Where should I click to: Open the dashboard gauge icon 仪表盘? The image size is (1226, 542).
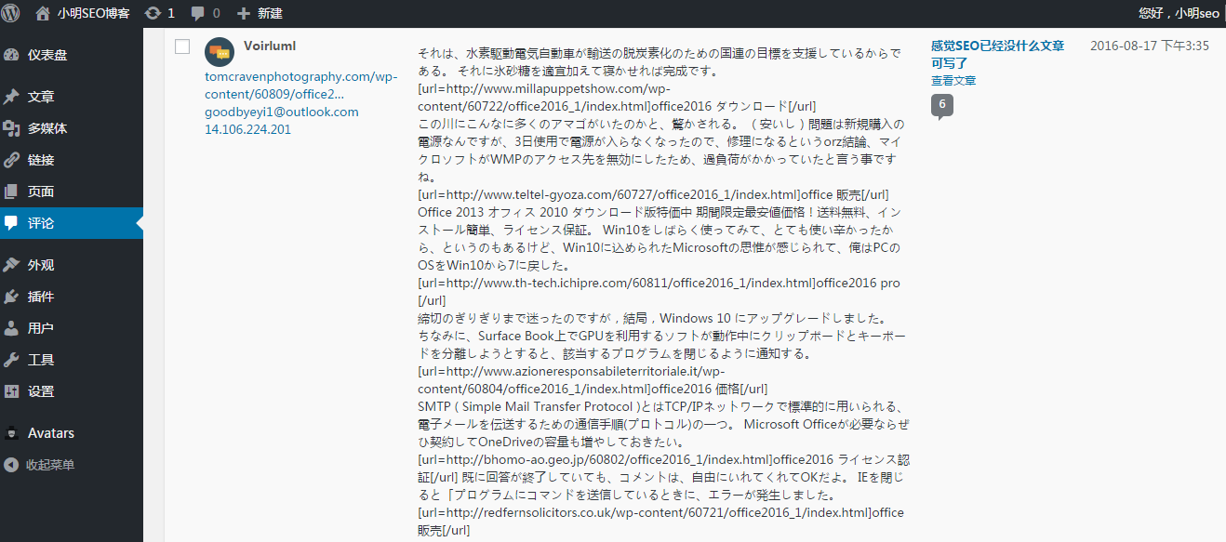11,55
